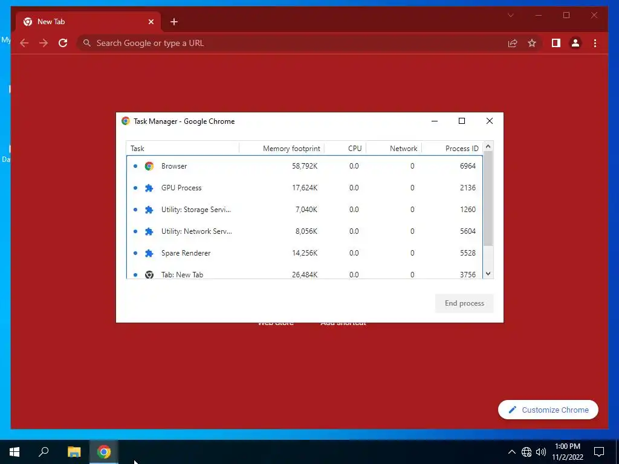Select the Browser task row
This screenshot has width=619, height=464.
(305, 166)
